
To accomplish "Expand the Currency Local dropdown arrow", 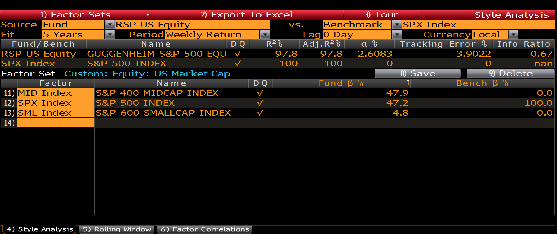I will (513, 35).
